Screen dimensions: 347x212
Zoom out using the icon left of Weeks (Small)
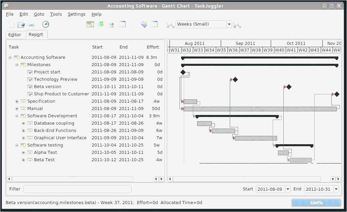pos(170,25)
